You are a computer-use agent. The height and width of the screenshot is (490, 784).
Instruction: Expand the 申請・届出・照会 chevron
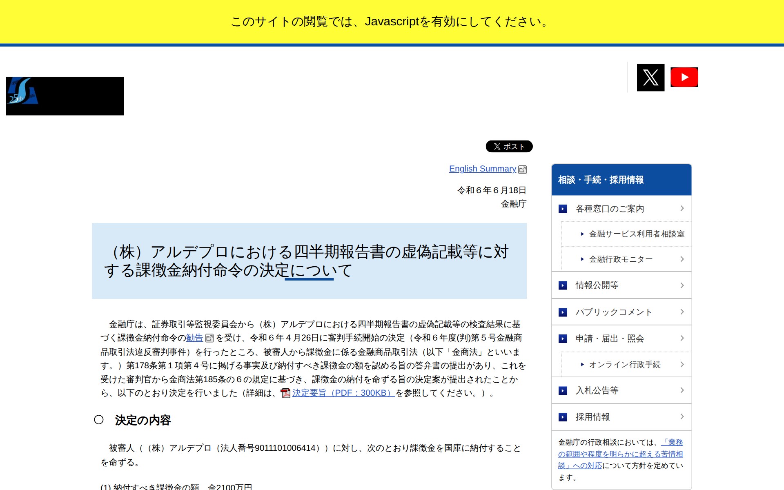point(682,338)
